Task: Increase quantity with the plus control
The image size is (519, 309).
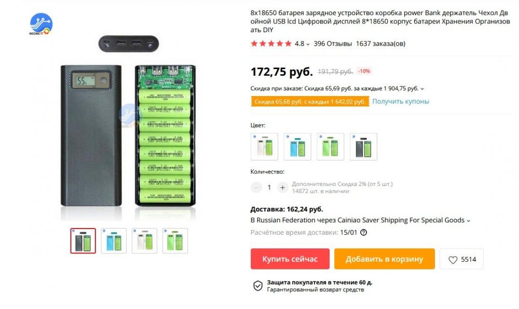Action: click(x=282, y=187)
